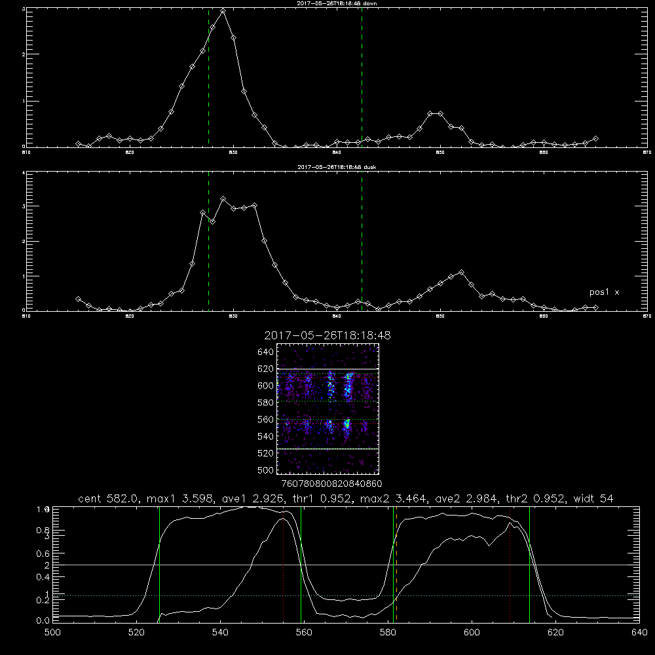
Task: Click the spectrogram image thumbnail
Action: pyautogui.click(x=327, y=409)
